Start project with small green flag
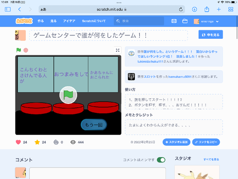The width and height of the screenshot is (238, 179). [19, 50]
